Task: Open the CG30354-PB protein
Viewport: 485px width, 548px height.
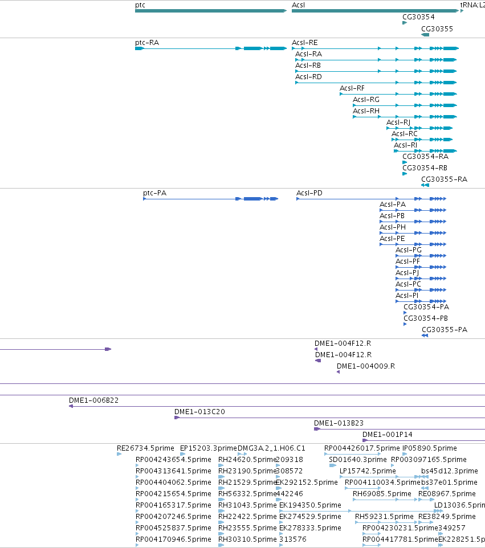Action: (x=405, y=324)
